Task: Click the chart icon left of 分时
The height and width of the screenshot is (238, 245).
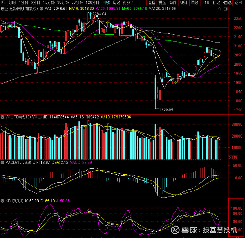Action: [3, 2]
